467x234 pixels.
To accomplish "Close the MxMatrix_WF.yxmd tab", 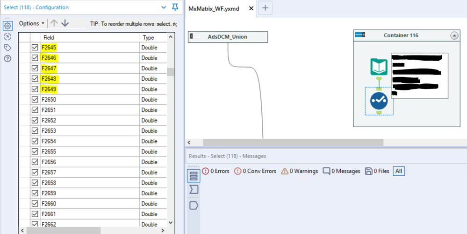I will (251, 8).
